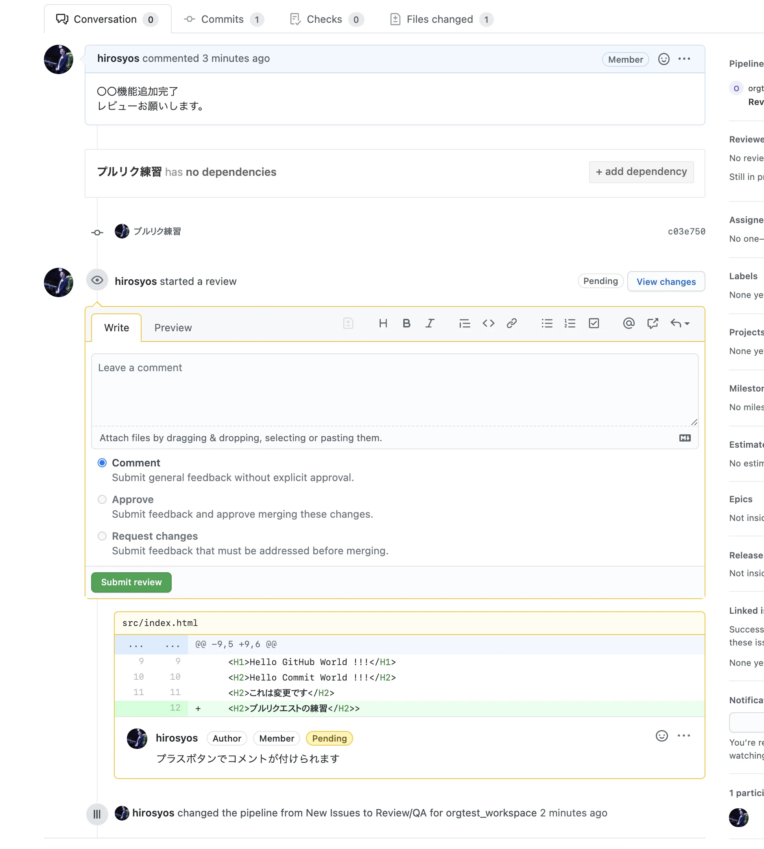The width and height of the screenshot is (764, 849).
Task: Mention a user with @ icon
Action: coord(629,323)
